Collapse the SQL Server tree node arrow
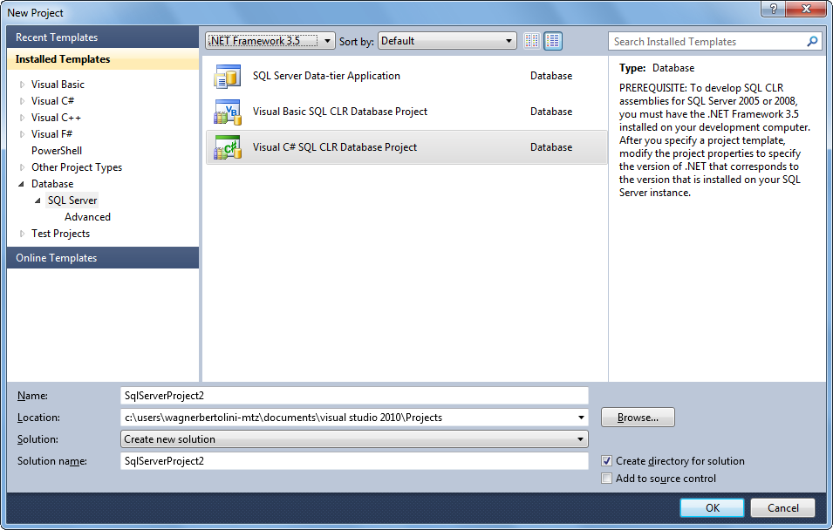 coord(38,200)
